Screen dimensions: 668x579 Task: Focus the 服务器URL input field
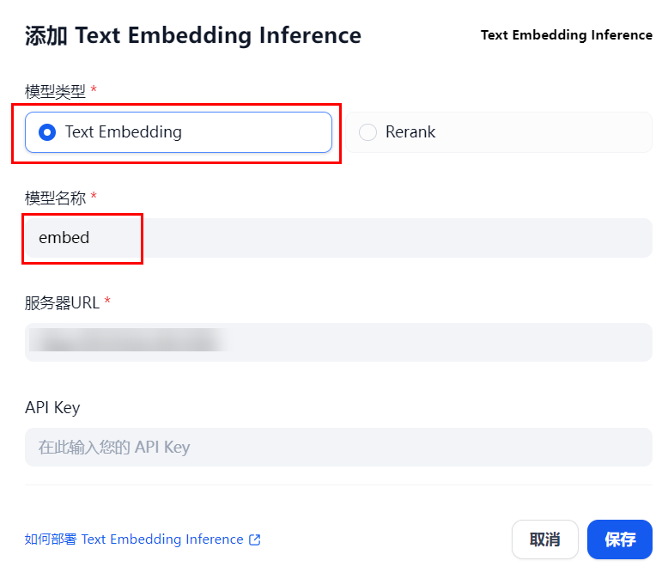tap(338, 343)
